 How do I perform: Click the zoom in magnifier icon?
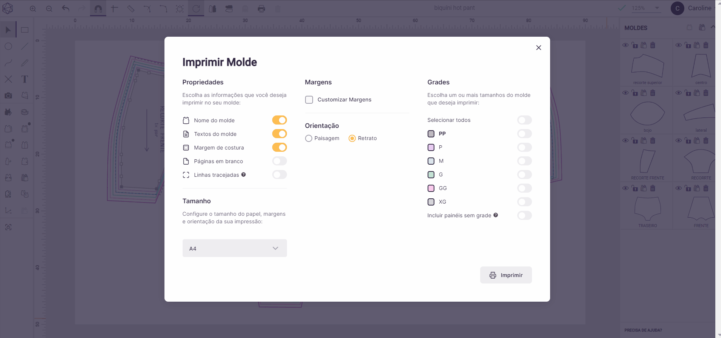(33, 9)
